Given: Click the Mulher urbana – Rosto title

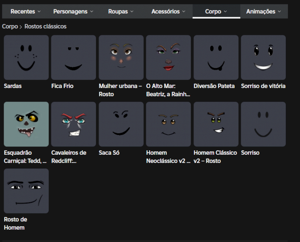Looking at the screenshot, I should 120,90.
